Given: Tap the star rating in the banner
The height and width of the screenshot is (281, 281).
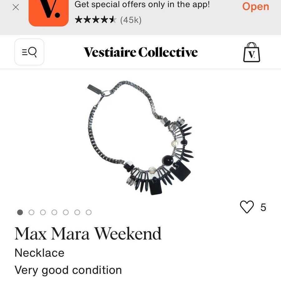Looking at the screenshot, I should pos(96,20).
